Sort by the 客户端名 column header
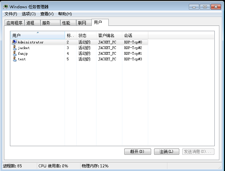Image resolution: width=225 pixels, height=171 pixels. tap(109, 35)
